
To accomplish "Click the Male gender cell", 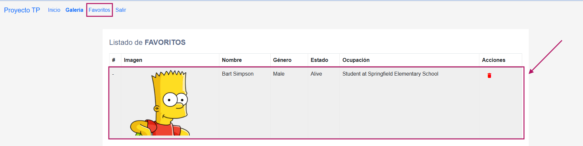I will (279, 74).
